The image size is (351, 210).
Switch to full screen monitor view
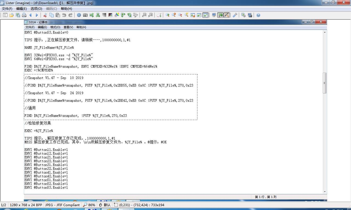214,15
